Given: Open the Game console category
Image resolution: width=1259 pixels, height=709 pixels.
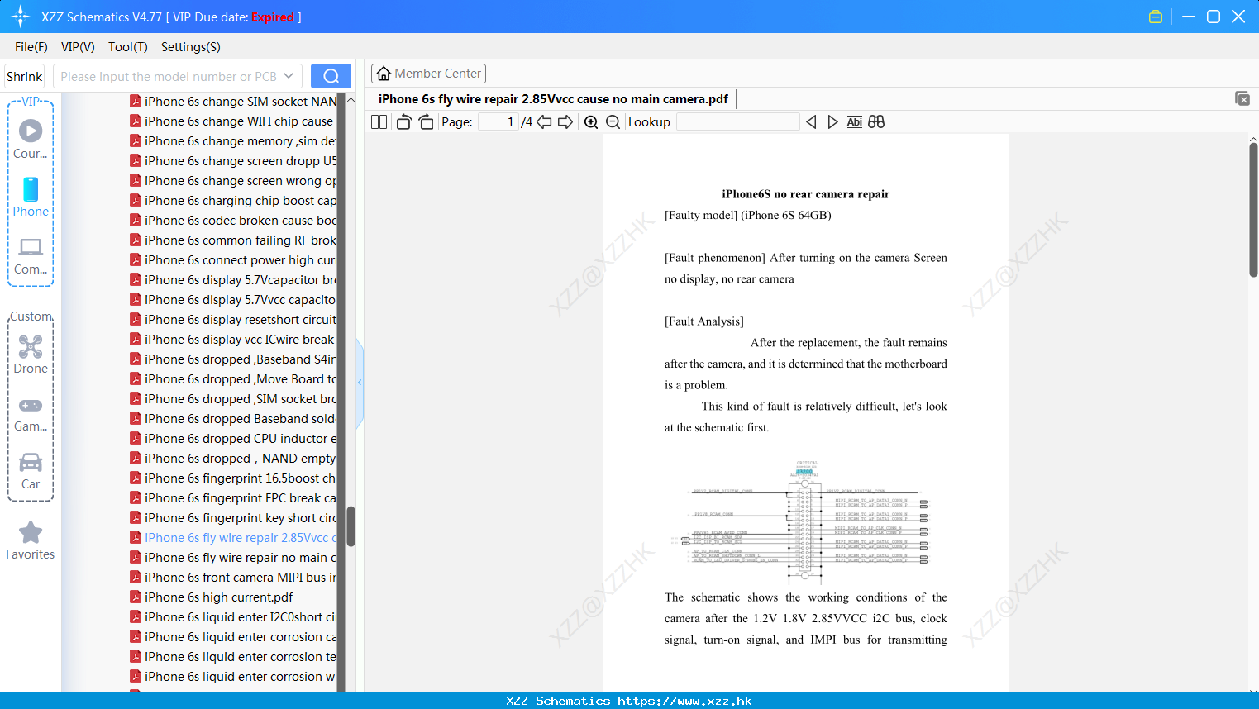Looking at the screenshot, I should pos(31,406).
